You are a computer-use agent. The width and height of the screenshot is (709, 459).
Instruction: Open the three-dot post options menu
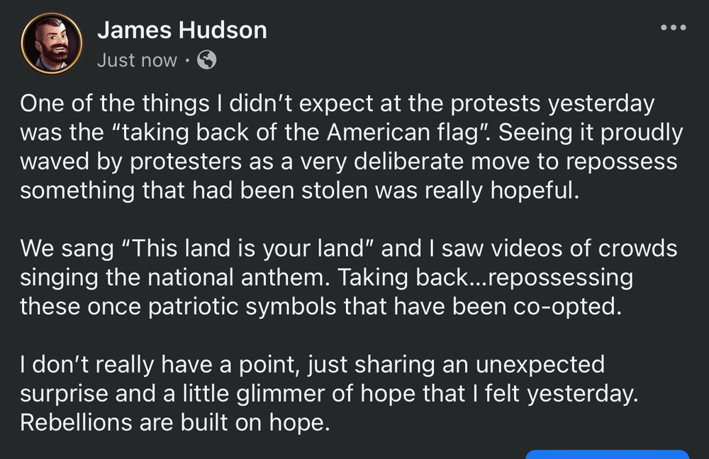(x=673, y=28)
